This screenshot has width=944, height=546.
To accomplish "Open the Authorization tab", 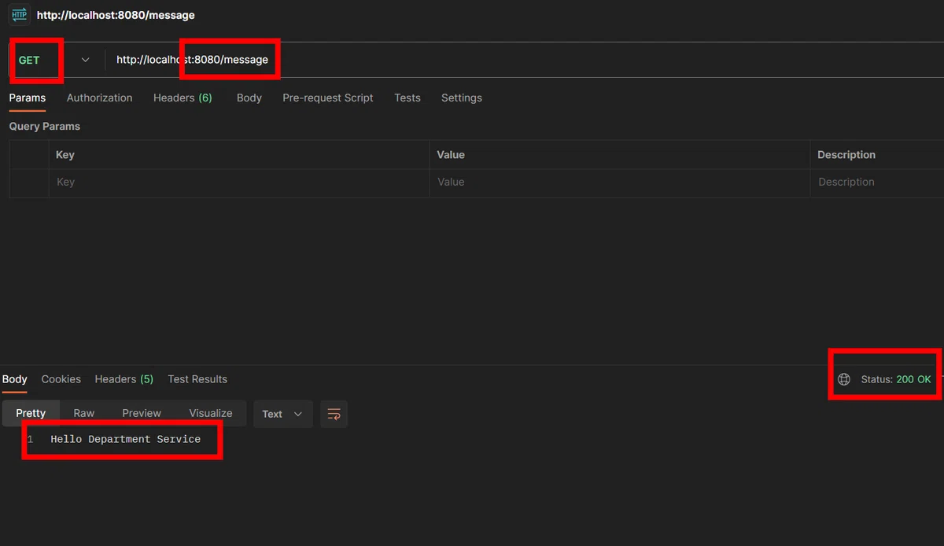I will (x=99, y=98).
